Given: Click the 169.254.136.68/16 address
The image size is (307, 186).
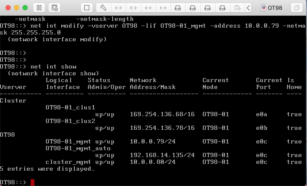Looking at the screenshot, I should (x=162, y=114).
